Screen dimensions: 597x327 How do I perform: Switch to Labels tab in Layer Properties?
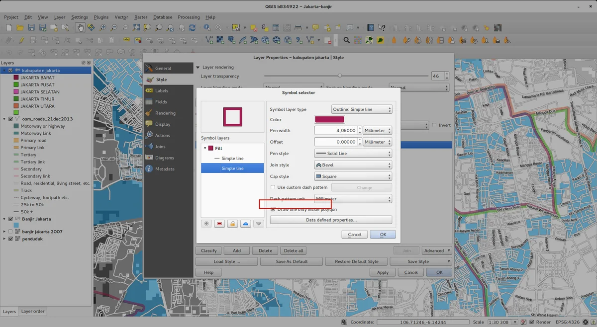(x=162, y=91)
